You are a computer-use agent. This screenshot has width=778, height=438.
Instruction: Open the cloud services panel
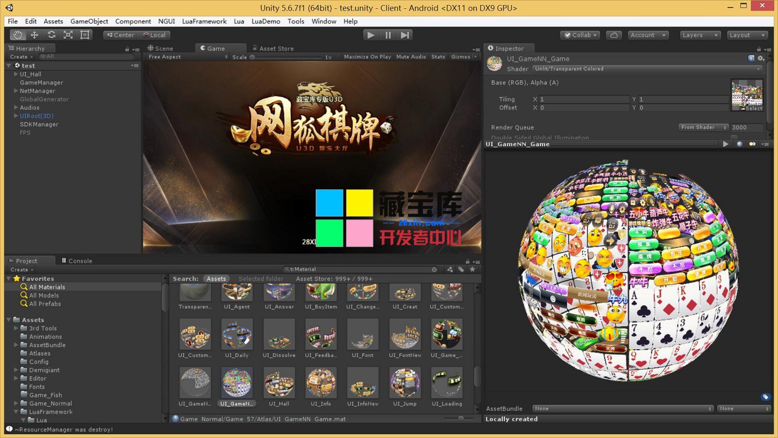[x=614, y=35]
